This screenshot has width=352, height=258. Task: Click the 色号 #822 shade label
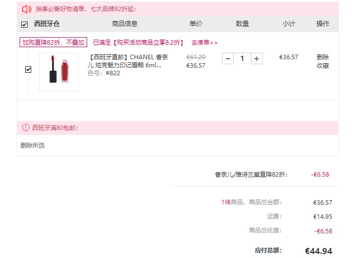coord(104,73)
